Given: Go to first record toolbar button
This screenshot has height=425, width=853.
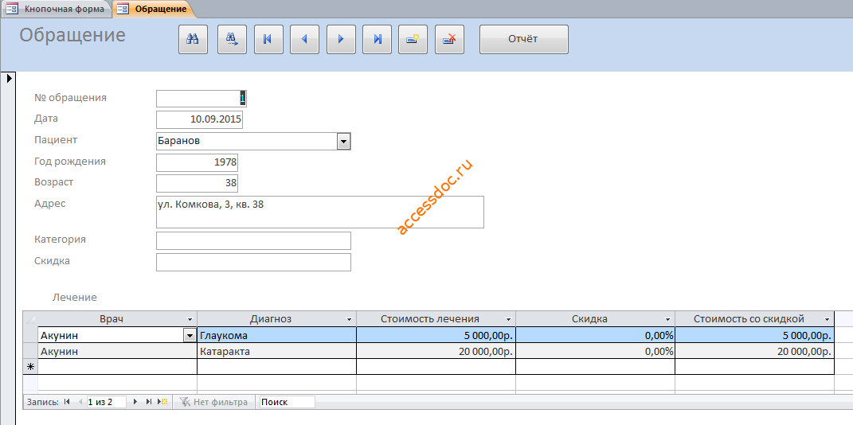Looking at the screenshot, I should (x=268, y=39).
